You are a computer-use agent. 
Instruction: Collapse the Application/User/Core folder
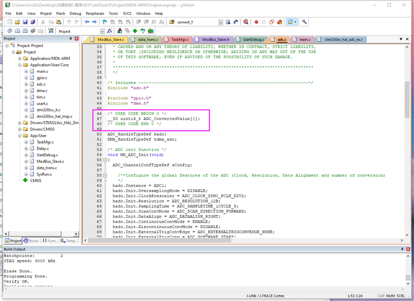[20, 65]
